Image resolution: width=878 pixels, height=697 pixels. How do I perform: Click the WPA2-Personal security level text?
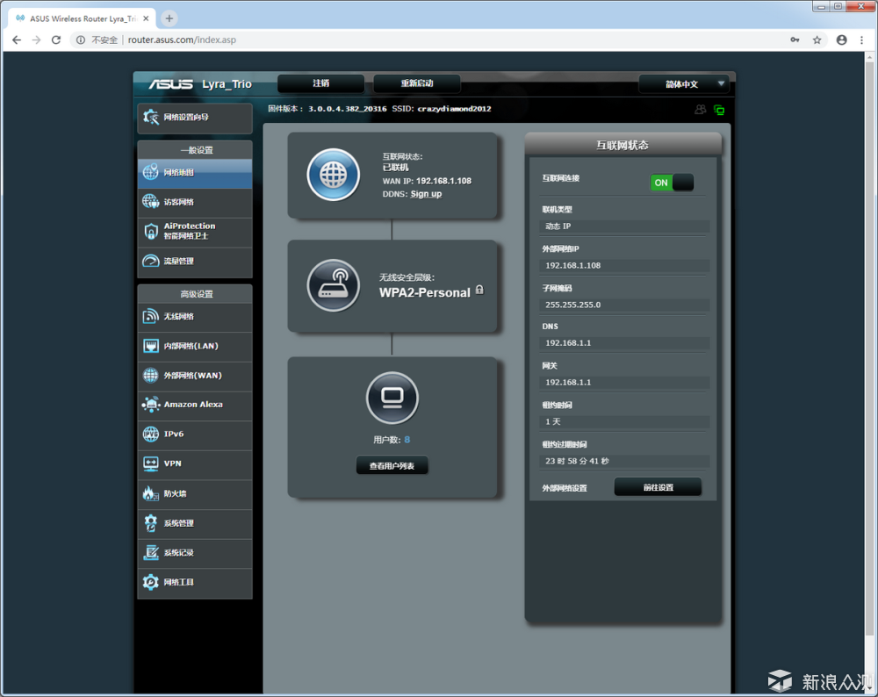(424, 293)
